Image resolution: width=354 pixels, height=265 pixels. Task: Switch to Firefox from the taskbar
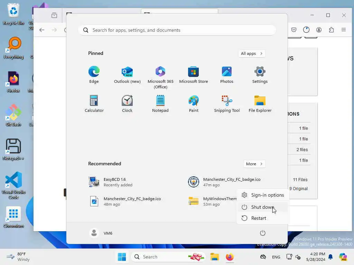tap(230, 257)
